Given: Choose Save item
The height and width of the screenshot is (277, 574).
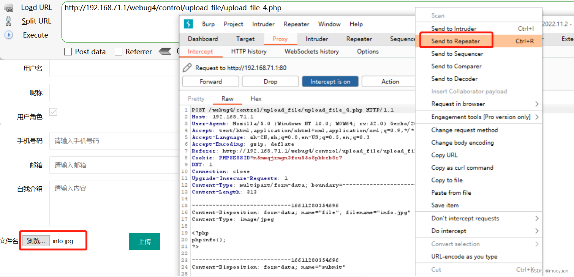Looking at the screenshot, I should [479, 205].
